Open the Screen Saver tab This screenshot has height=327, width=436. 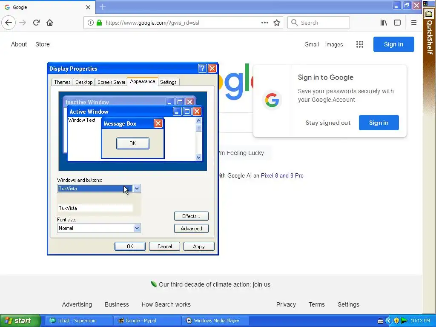coord(111,82)
